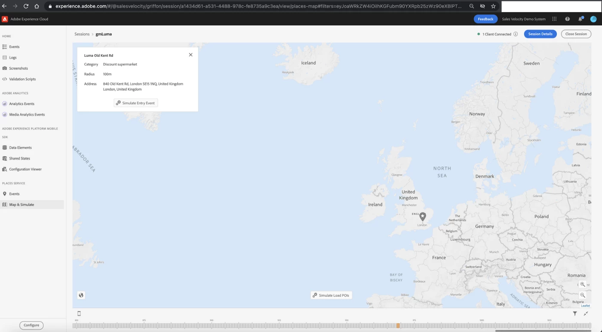Screen dimensions: 602x332
Task: Open the help question mark menu
Action: pyautogui.click(x=567, y=19)
